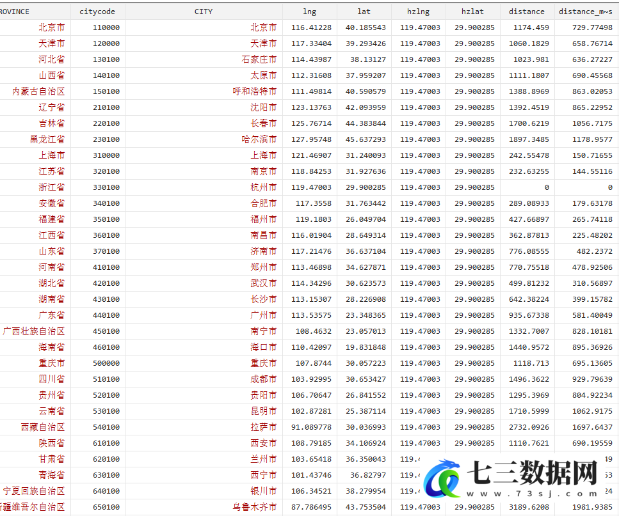Click city cell 成都市
Image resolution: width=619 pixels, height=516 pixels.
(x=264, y=379)
